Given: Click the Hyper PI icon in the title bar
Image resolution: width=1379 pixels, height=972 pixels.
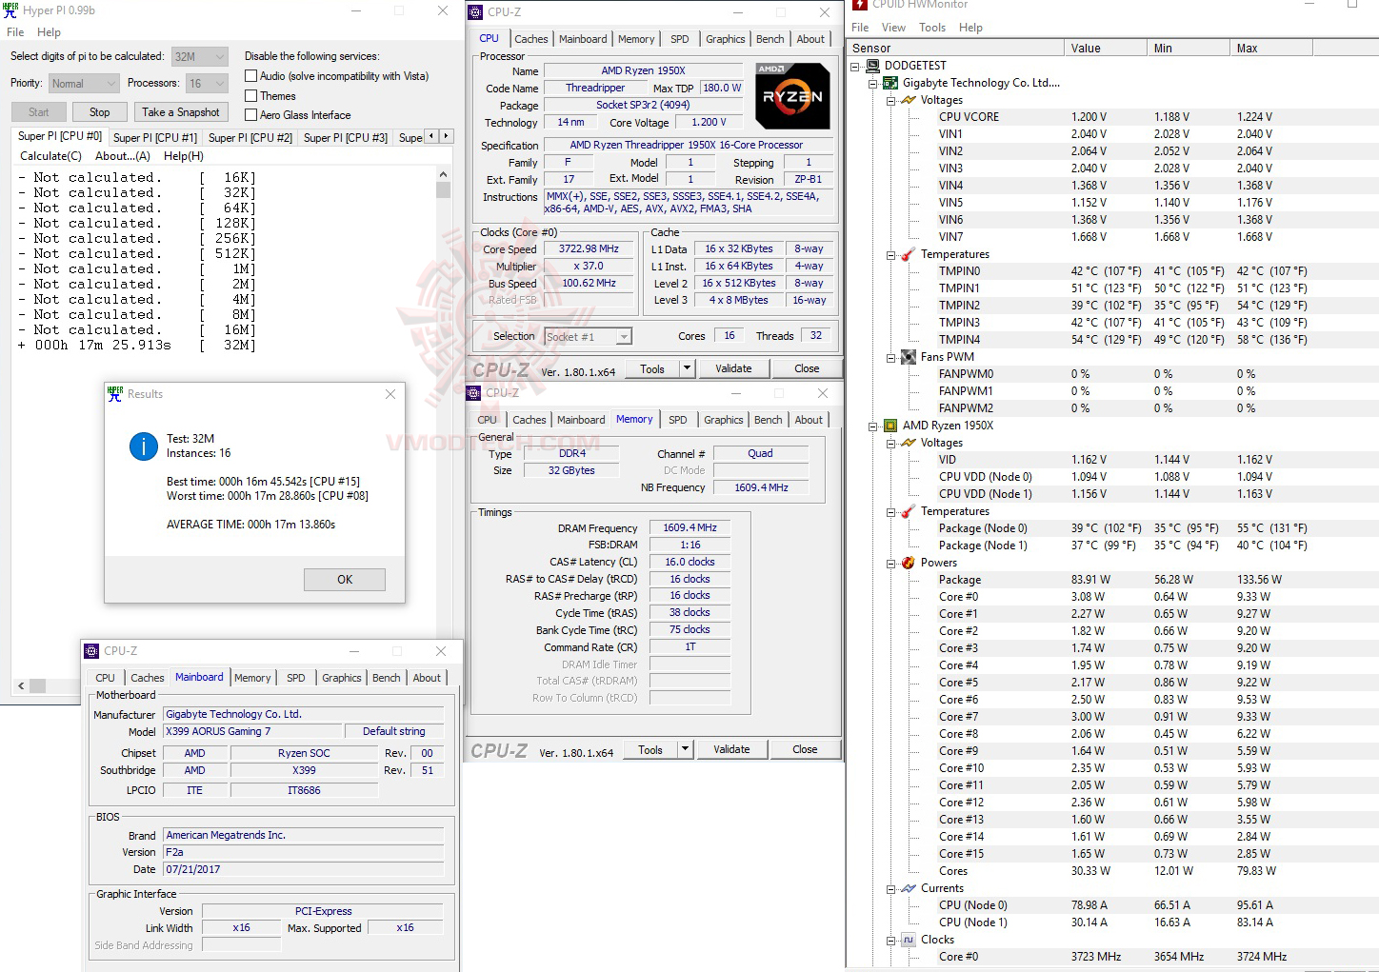Looking at the screenshot, I should (10, 10).
